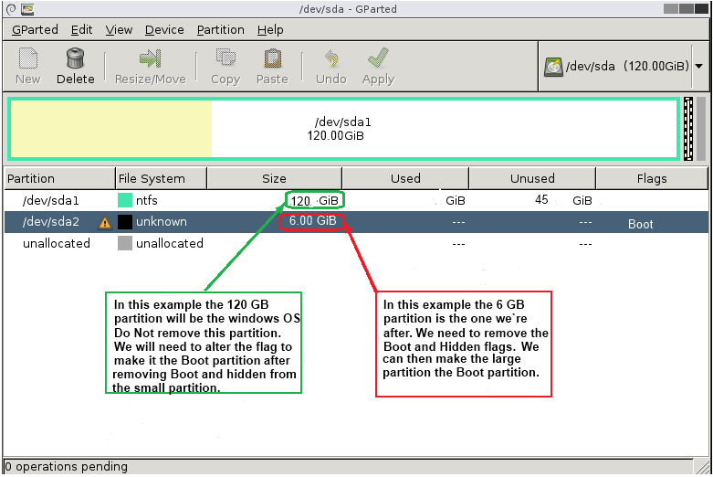The height and width of the screenshot is (477, 713).
Task: Click the Delete trash can icon
Action: [x=75, y=58]
